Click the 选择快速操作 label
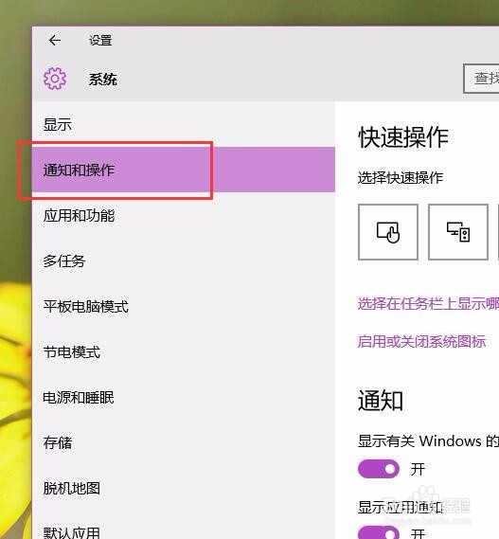 401,178
